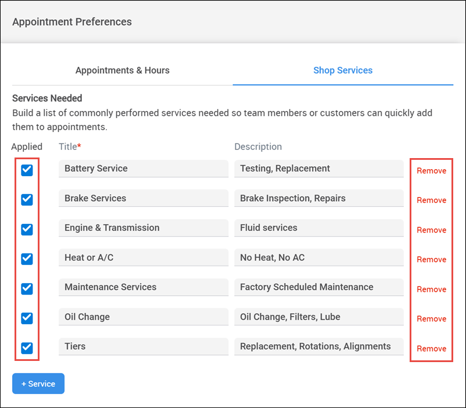Viewport: 466px width, 408px height.
Task: Uncheck the Heat or A/C checkbox
Action: click(27, 259)
